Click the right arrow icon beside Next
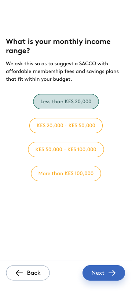 point(112,273)
